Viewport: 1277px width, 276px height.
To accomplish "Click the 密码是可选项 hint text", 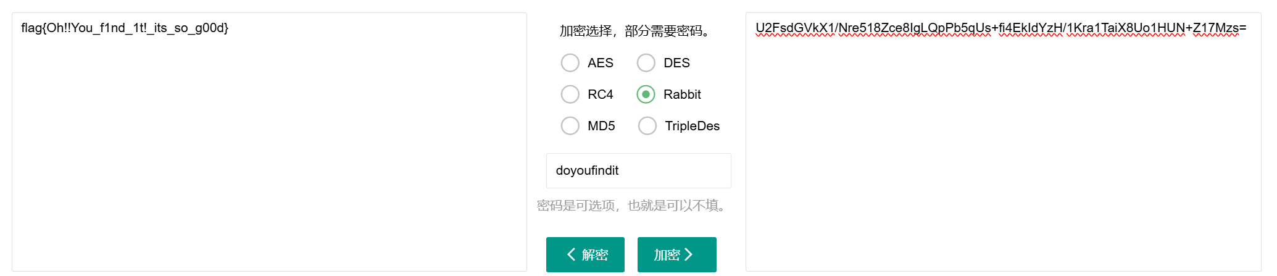I will click(633, 206).
